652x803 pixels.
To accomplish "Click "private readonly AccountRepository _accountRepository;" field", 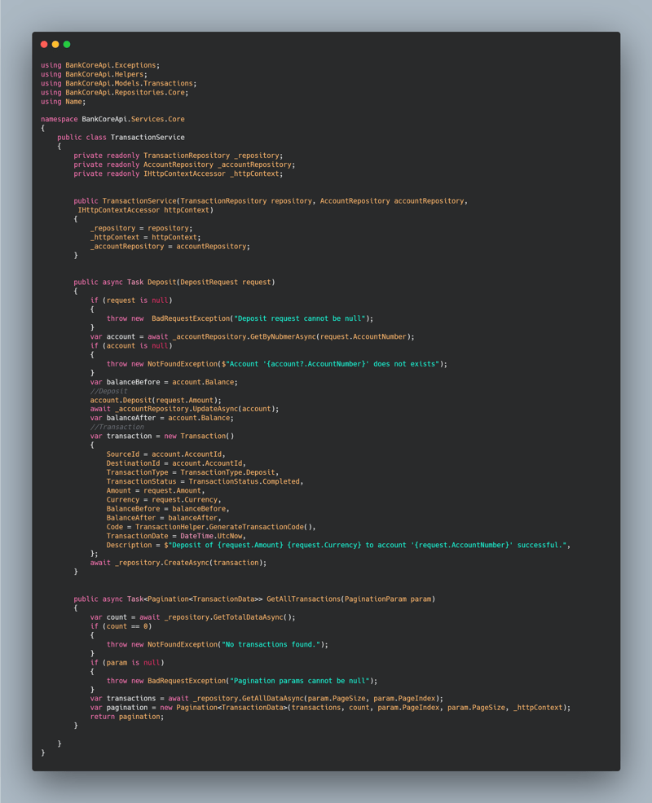I will [x=184, y=165].
